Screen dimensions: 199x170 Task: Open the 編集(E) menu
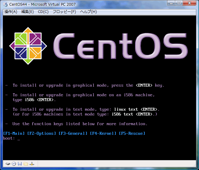click(x=27, y=12)
